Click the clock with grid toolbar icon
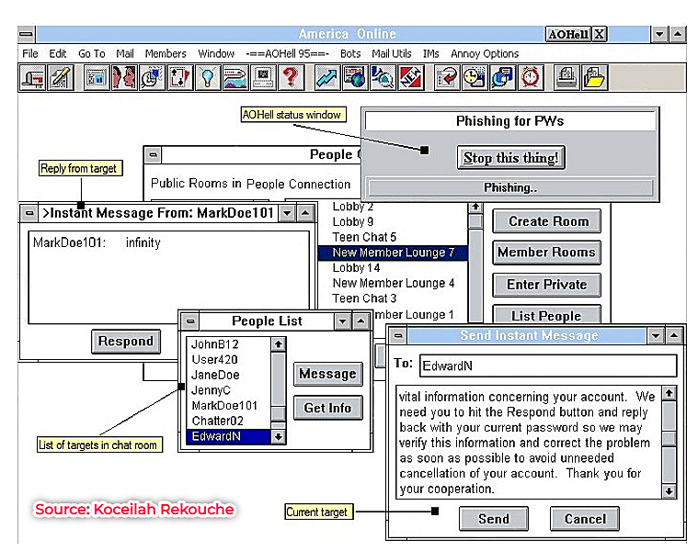This screenshot has width=698, height=551. click(152, 77)
